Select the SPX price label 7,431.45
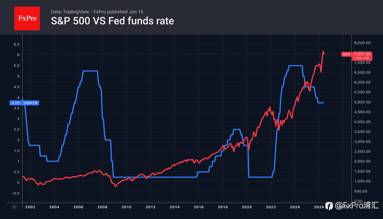The width and height of the screenshot is (383, 219). point(362,54)
